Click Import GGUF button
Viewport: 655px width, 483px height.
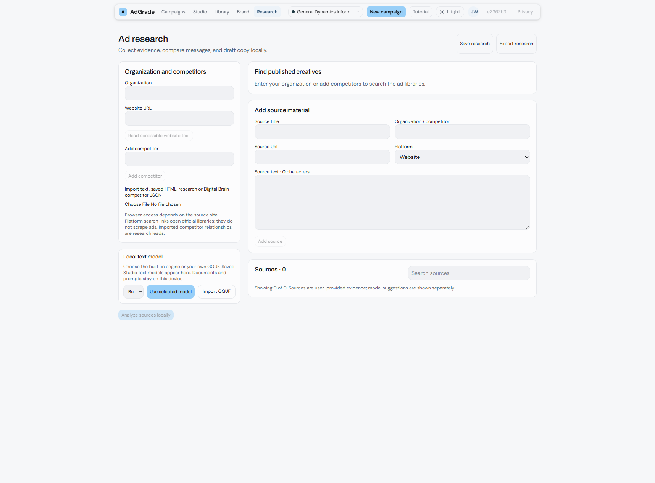click(x=216, y=291)
